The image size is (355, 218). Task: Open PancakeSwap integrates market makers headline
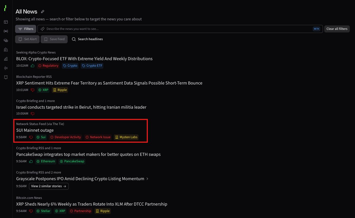pyautogui.click(x=88, y=154)
